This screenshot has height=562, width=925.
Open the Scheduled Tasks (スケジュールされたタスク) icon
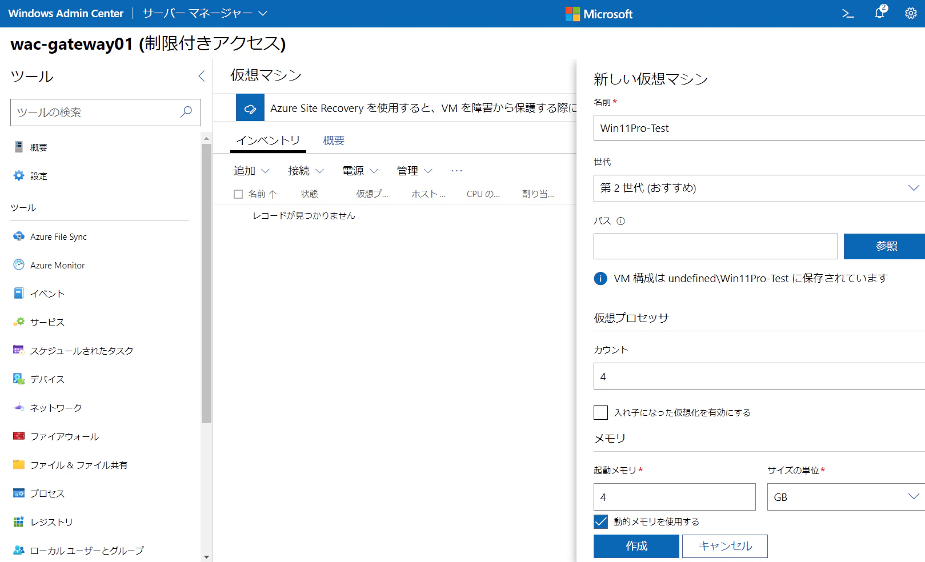(19, 351)
